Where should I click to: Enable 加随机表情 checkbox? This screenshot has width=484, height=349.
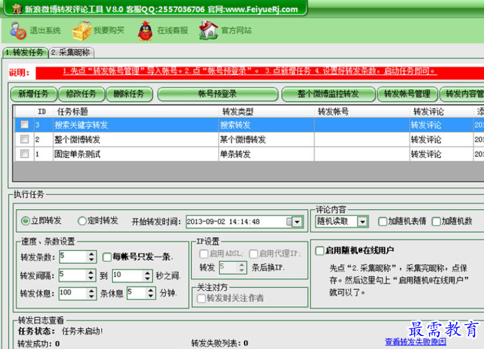[382, 222]
